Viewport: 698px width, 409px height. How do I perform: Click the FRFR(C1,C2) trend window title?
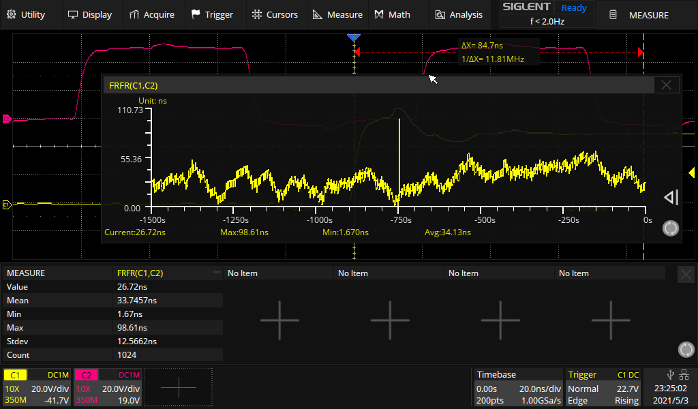tap(134, 85)
